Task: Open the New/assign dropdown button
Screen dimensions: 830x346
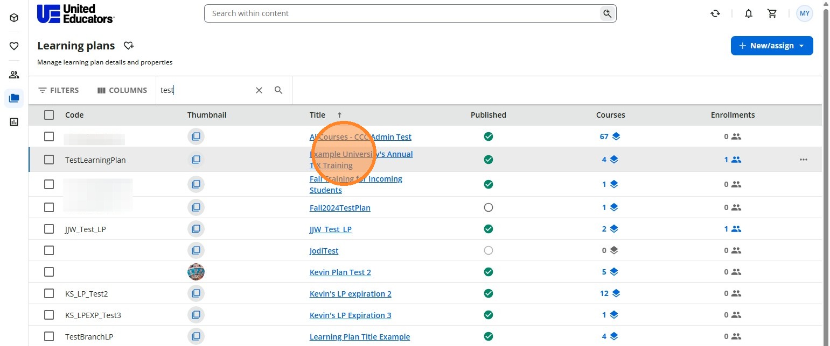Action: 772,46
